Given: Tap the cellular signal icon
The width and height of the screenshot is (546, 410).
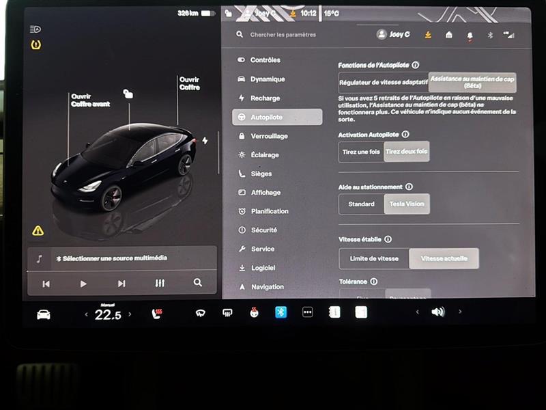Looking at the screenshot, I should 508,35.
